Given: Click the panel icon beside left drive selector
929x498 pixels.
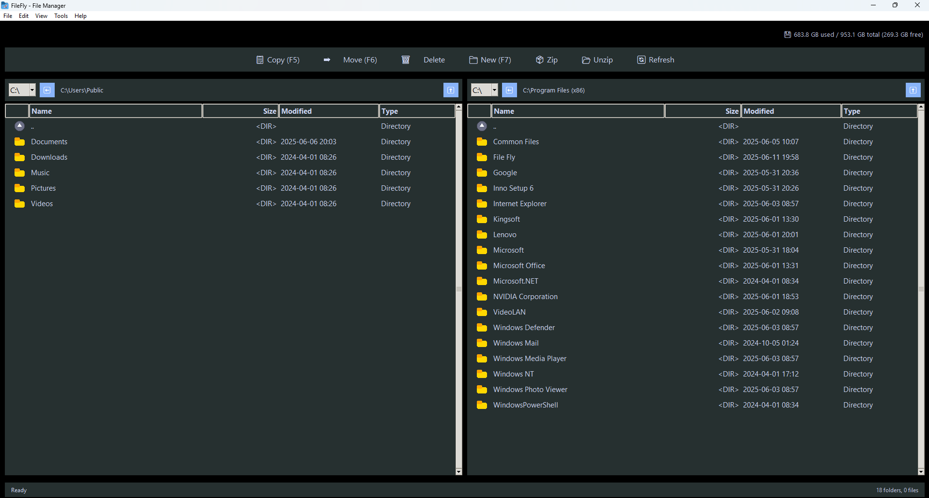Looking at the screenshot, I should (46, 90).
